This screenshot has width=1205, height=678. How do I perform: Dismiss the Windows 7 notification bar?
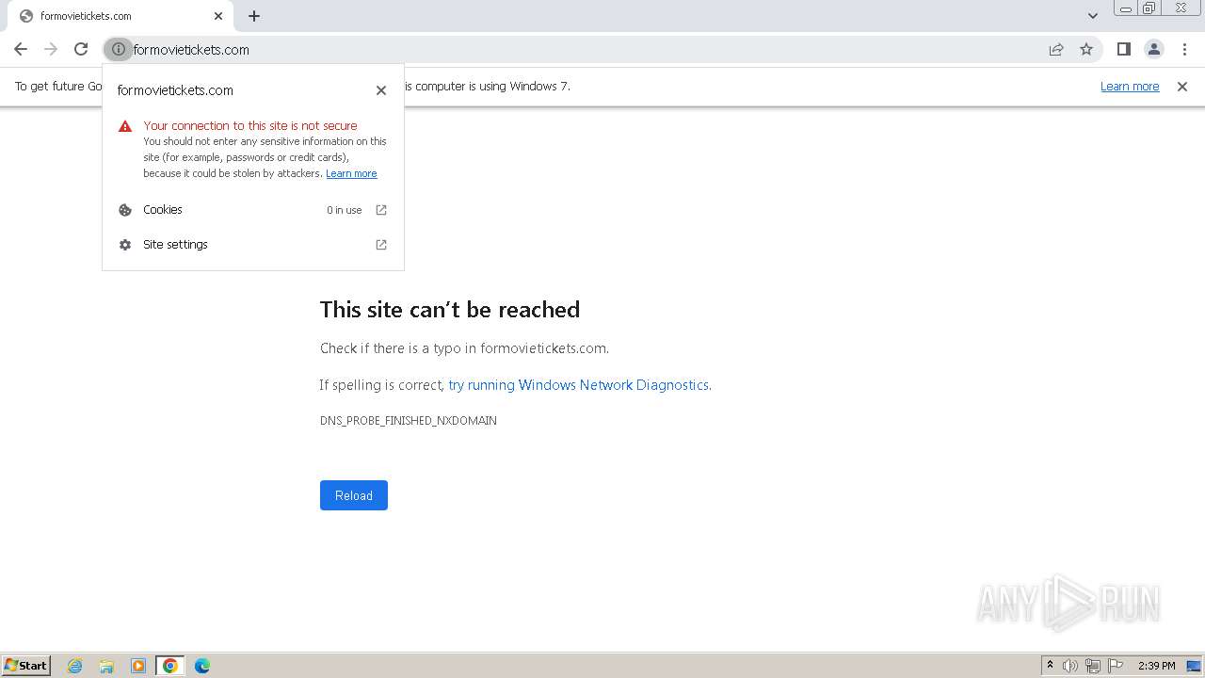1182,87
